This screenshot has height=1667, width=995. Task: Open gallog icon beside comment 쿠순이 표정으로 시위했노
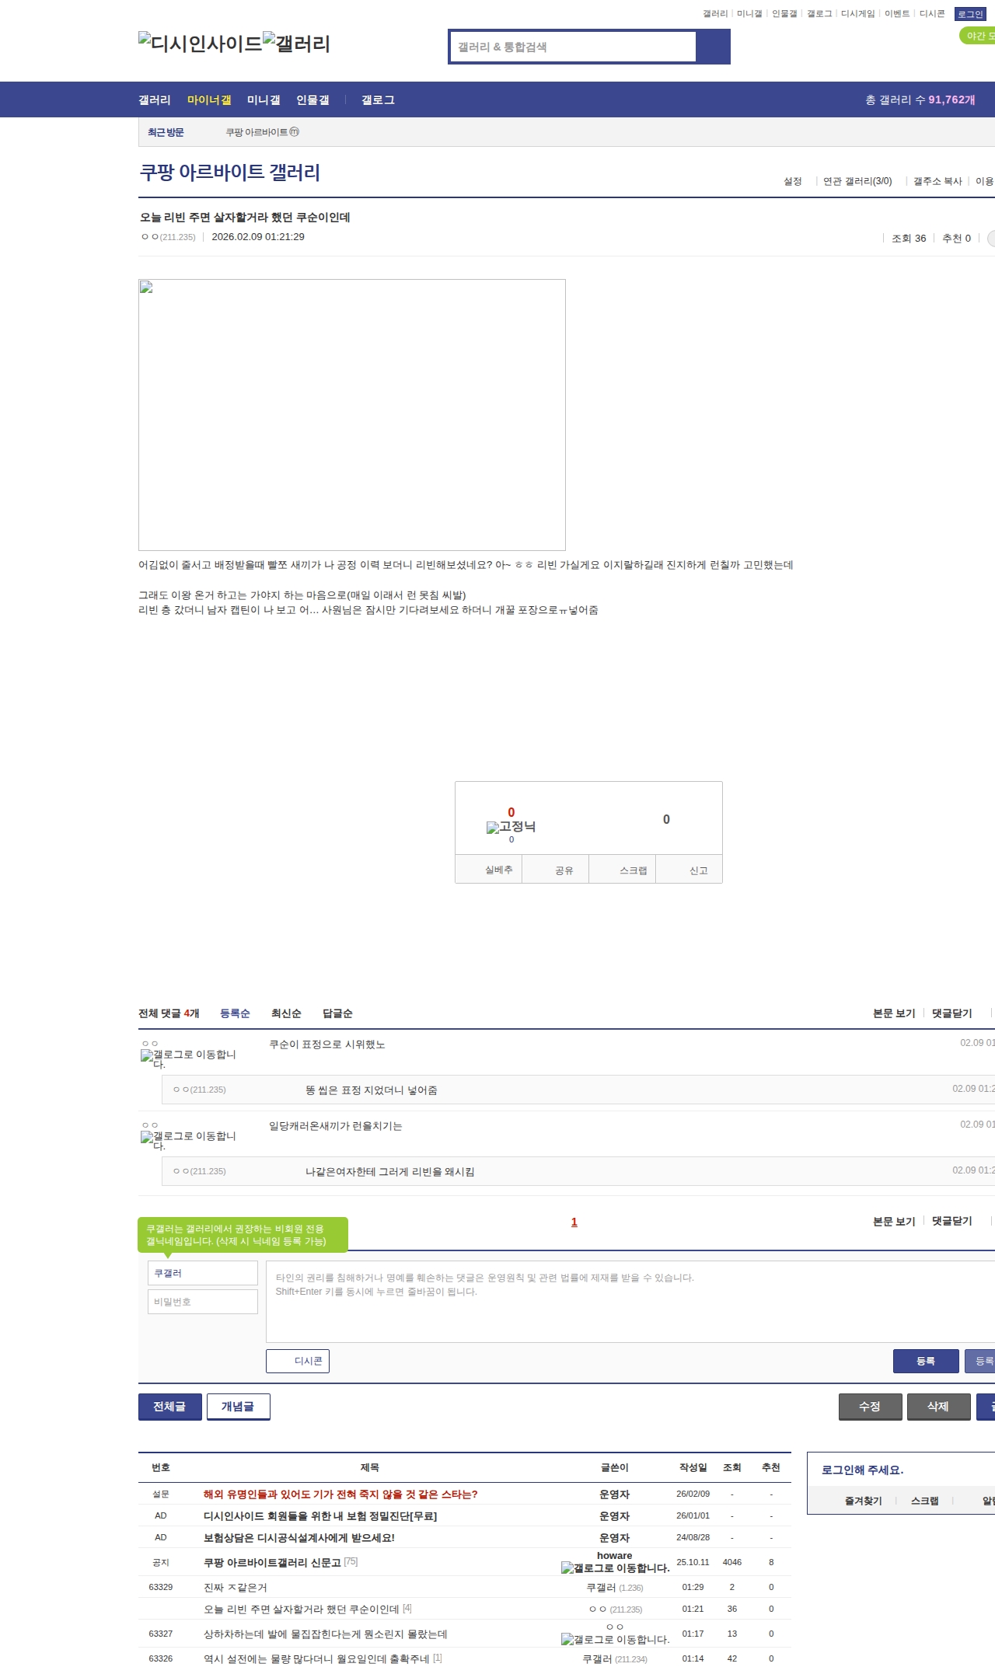tap(188, 1058)
